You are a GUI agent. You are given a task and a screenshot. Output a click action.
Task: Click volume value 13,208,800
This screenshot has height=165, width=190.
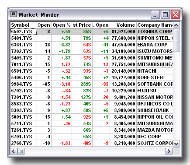coord(124,84)
